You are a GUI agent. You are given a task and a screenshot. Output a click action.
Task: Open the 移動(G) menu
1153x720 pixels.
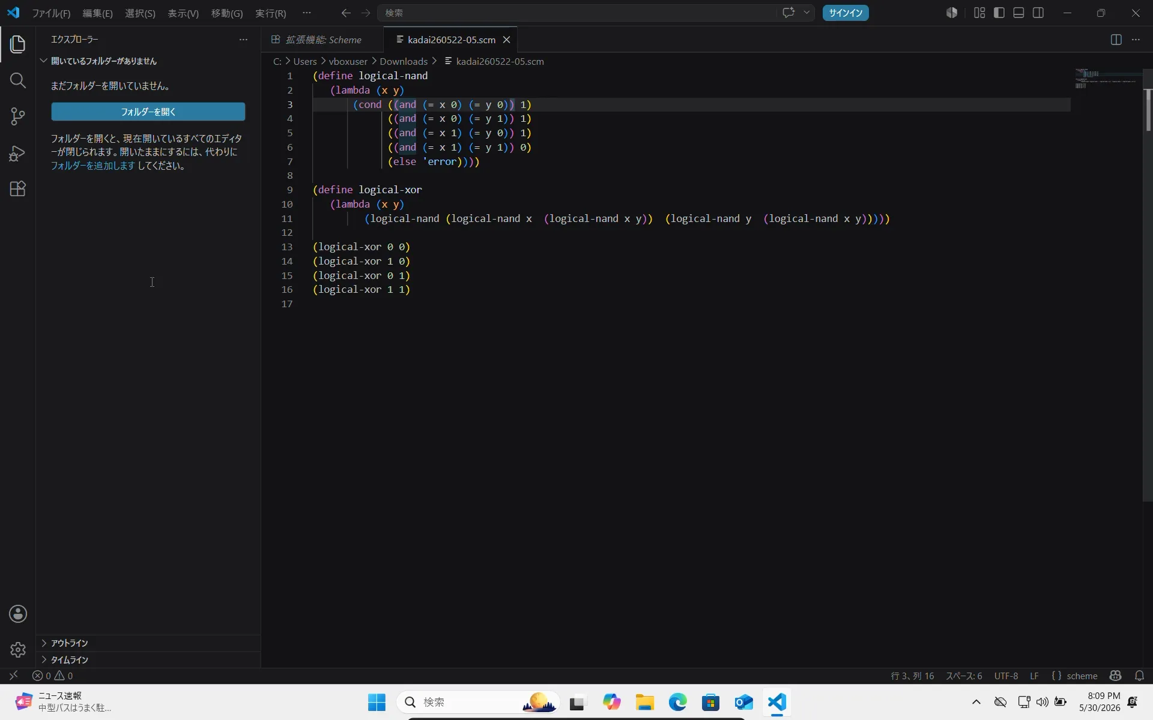point(227,13)
